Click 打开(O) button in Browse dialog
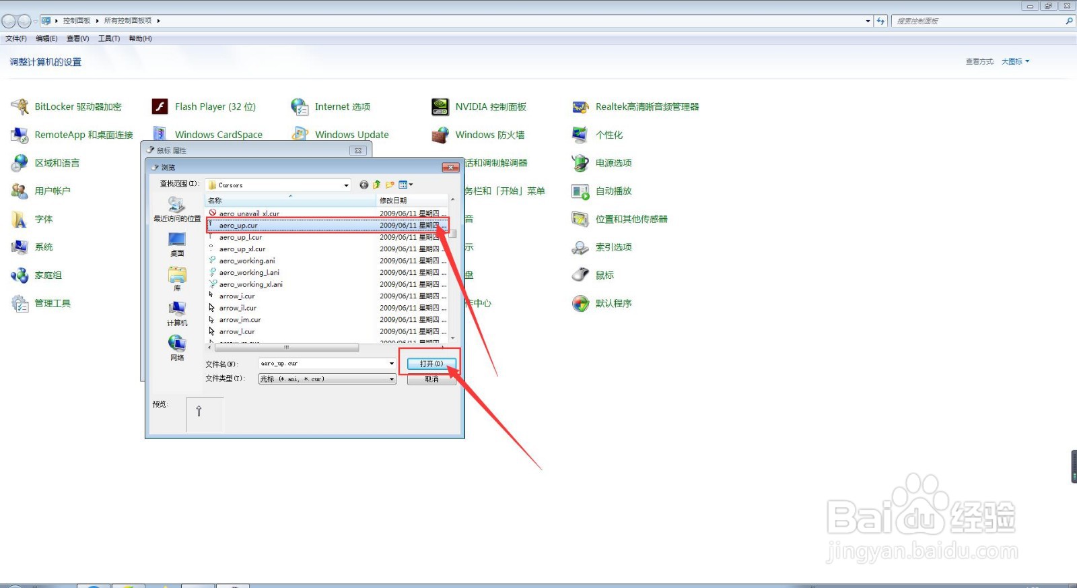 pos(431,364)
